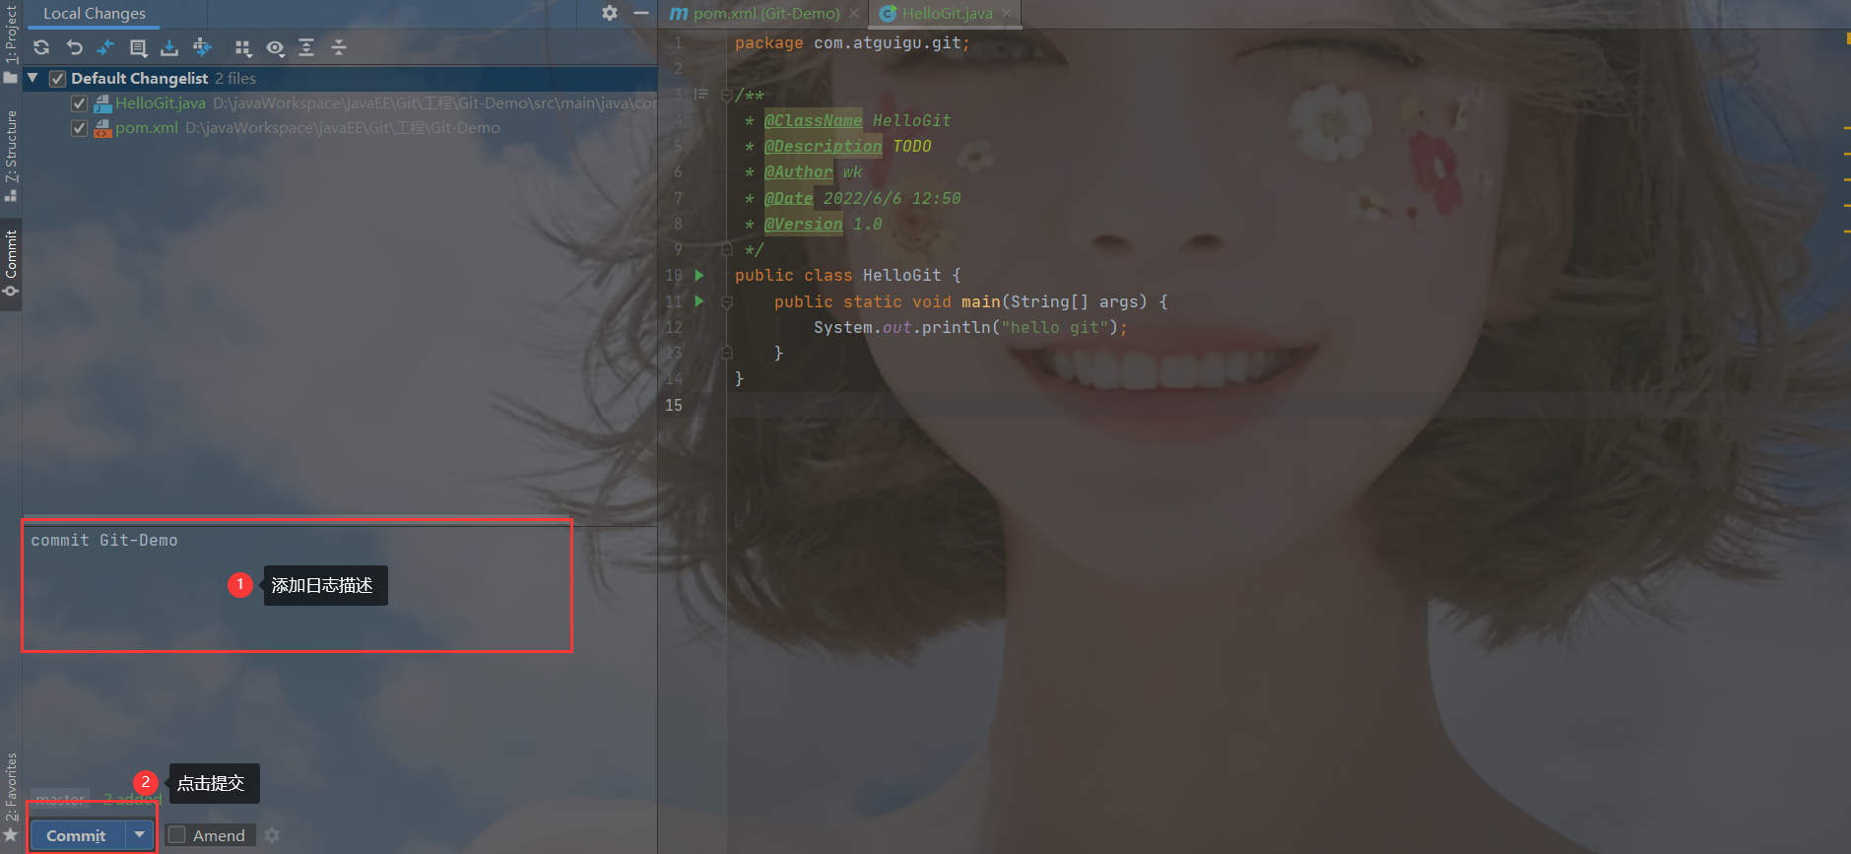Show diff for selected changes
The width and height of the screenshot is (1851, 854).
coord(105,47)
